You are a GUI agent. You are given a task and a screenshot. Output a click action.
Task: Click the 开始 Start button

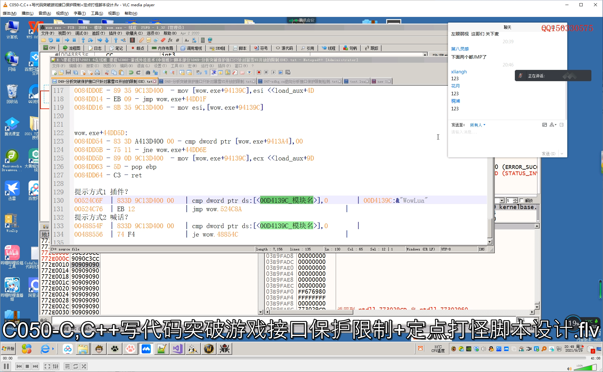8,348
